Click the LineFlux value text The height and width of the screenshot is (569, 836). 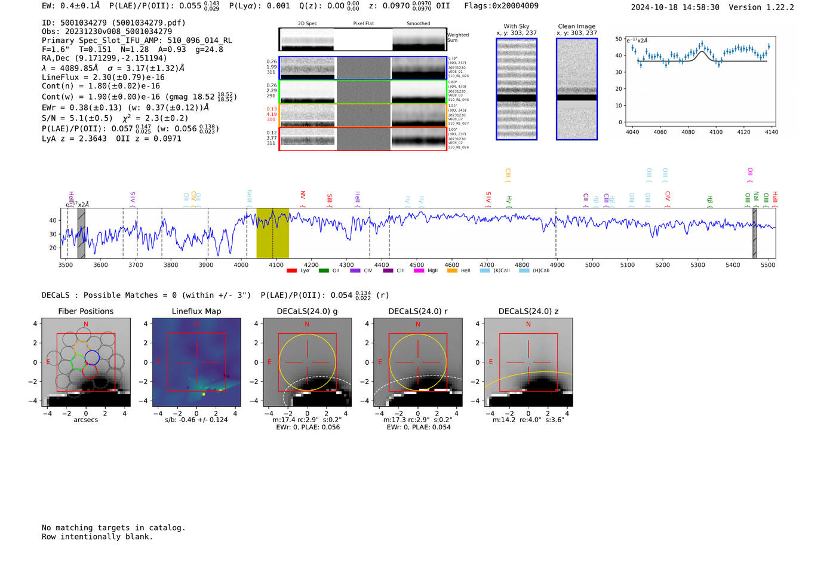[x=103, y=77]
